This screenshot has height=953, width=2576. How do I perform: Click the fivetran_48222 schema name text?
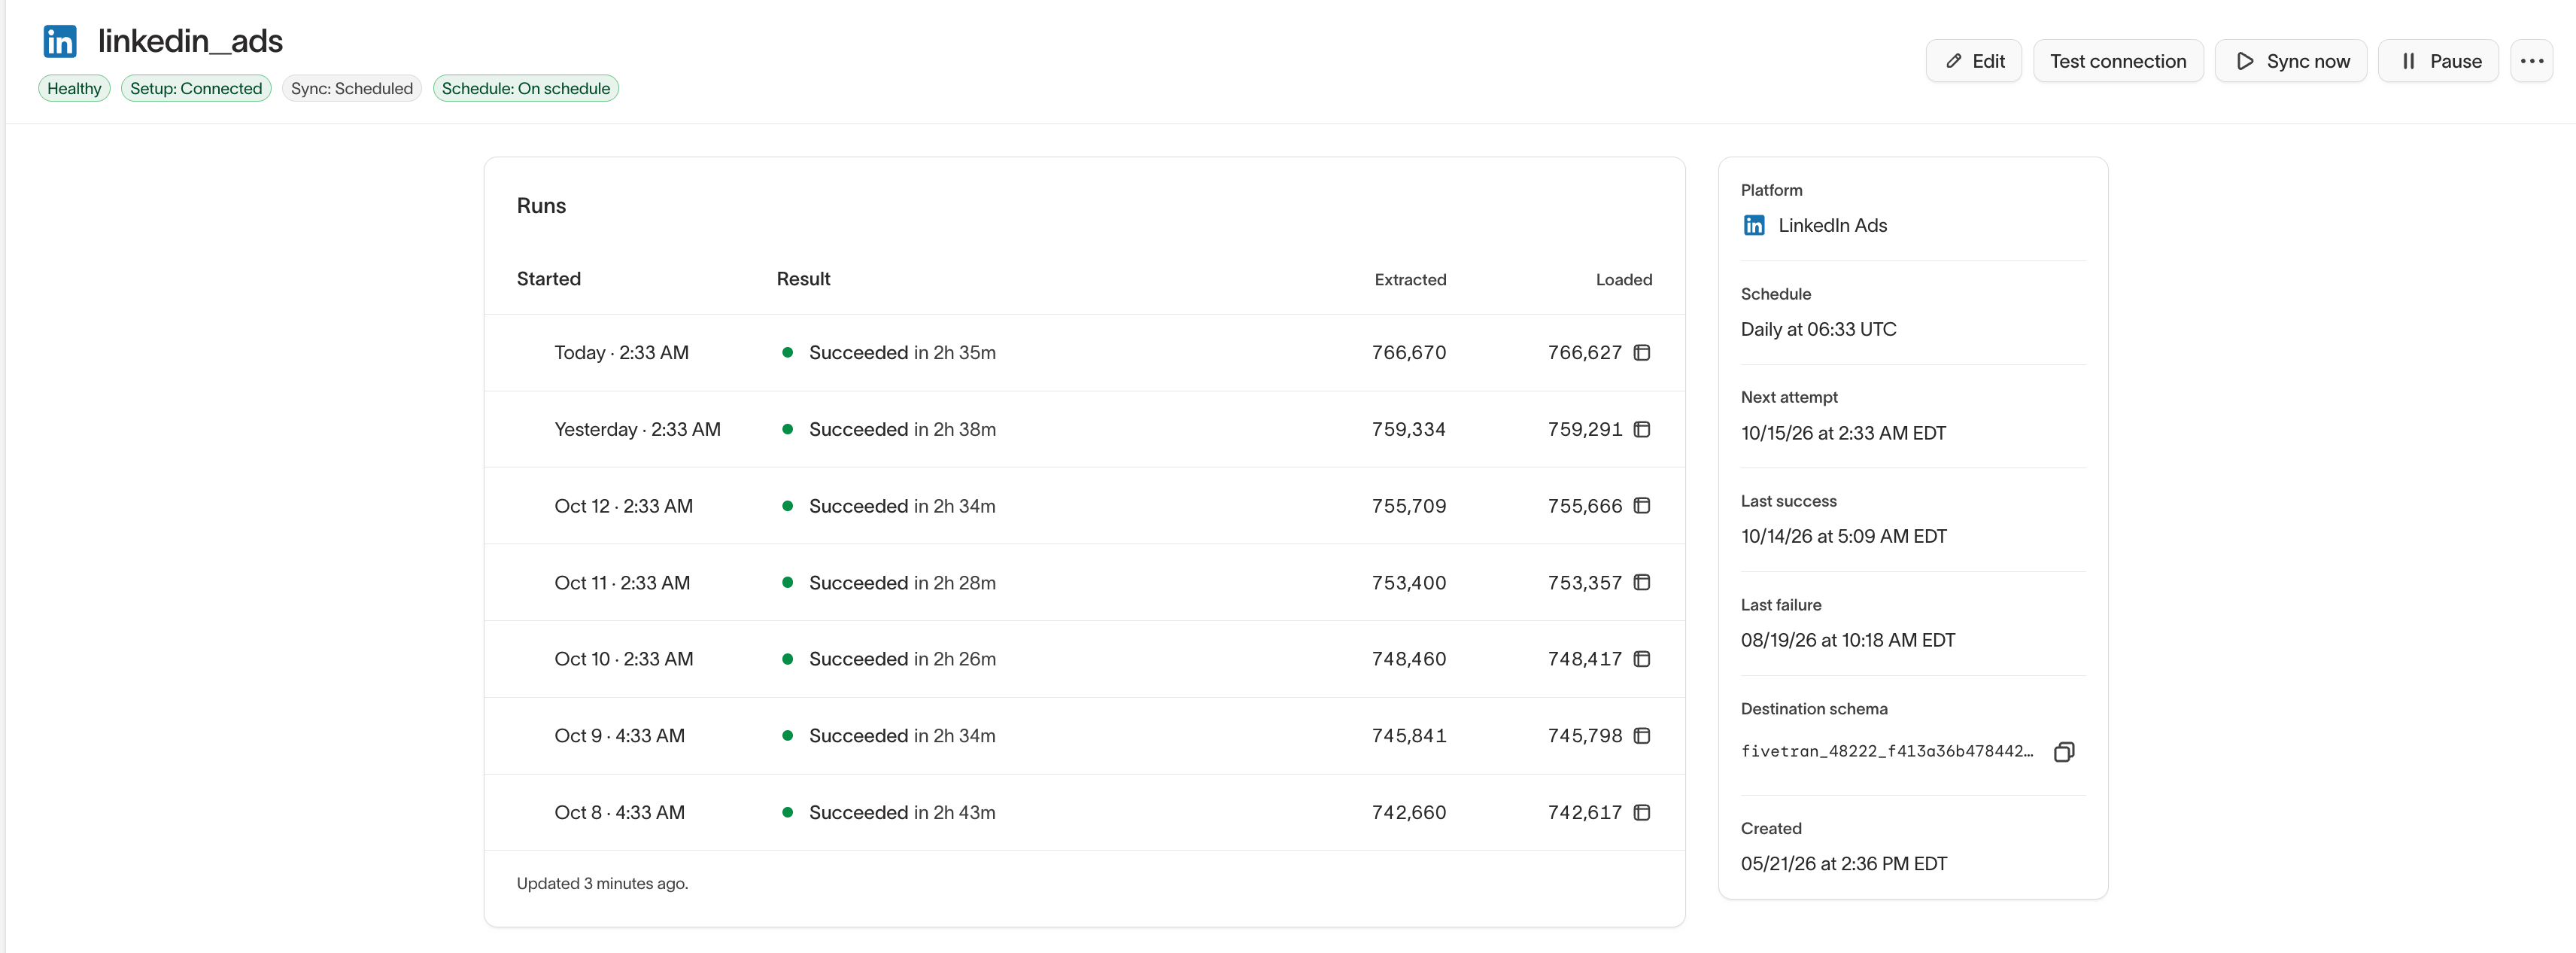[x=1887, y=752]
